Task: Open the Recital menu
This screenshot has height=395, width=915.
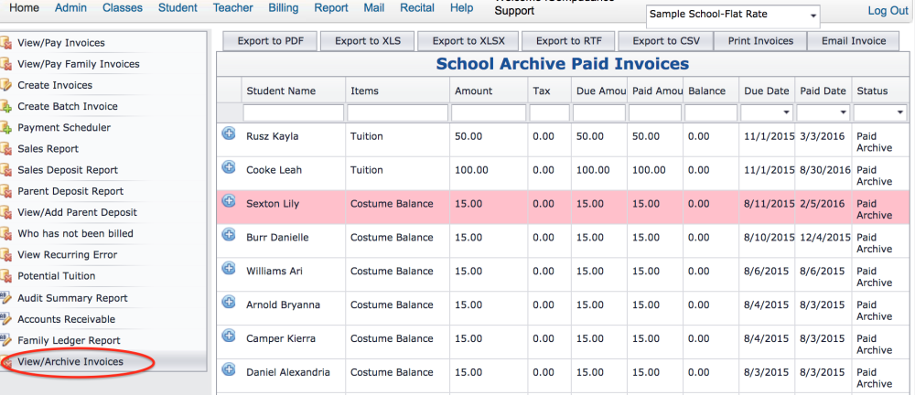Action: (x=417, y=8)
